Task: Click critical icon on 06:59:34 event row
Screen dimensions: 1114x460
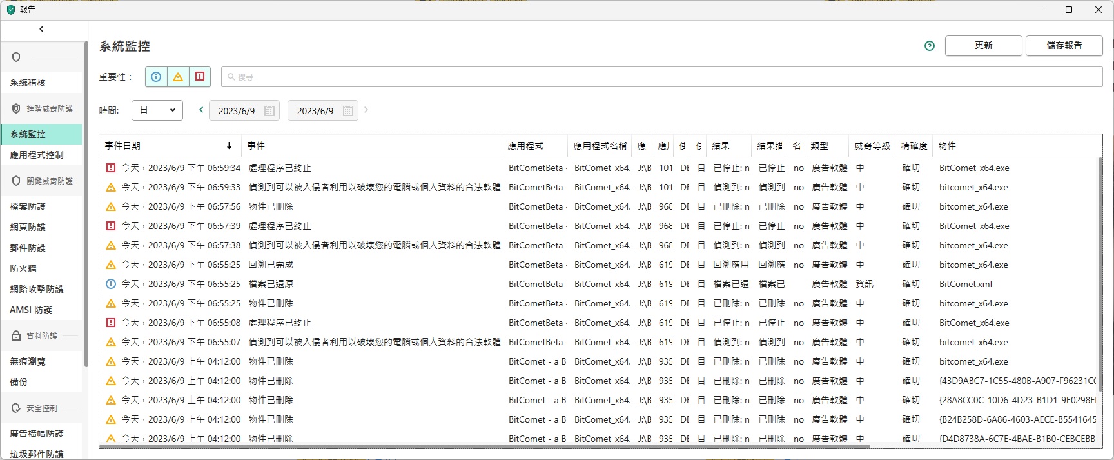Action: pyautogui.click(x=111, y=168)
